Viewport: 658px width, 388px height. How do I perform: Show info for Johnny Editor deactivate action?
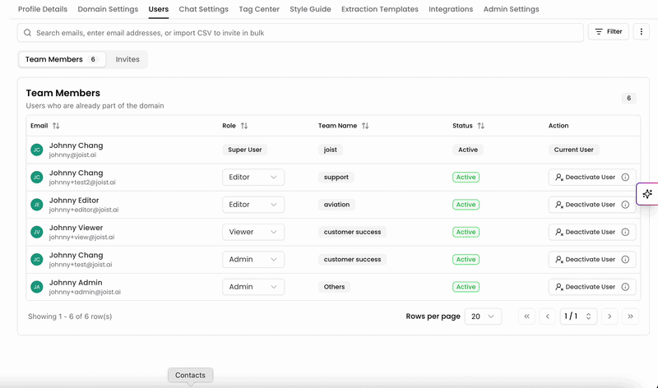pyautogui.click(x=625, y=205)
